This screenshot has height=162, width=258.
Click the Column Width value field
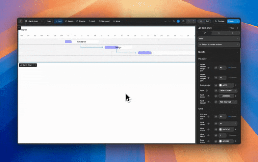(223, 117)
